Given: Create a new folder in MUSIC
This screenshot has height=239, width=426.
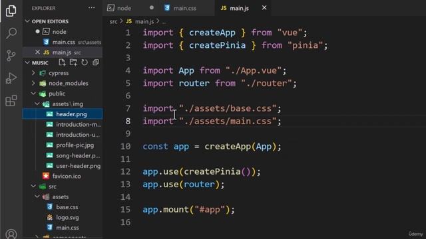Looking at the screenshot, I should pyautogui.click(x=73, y=62).
